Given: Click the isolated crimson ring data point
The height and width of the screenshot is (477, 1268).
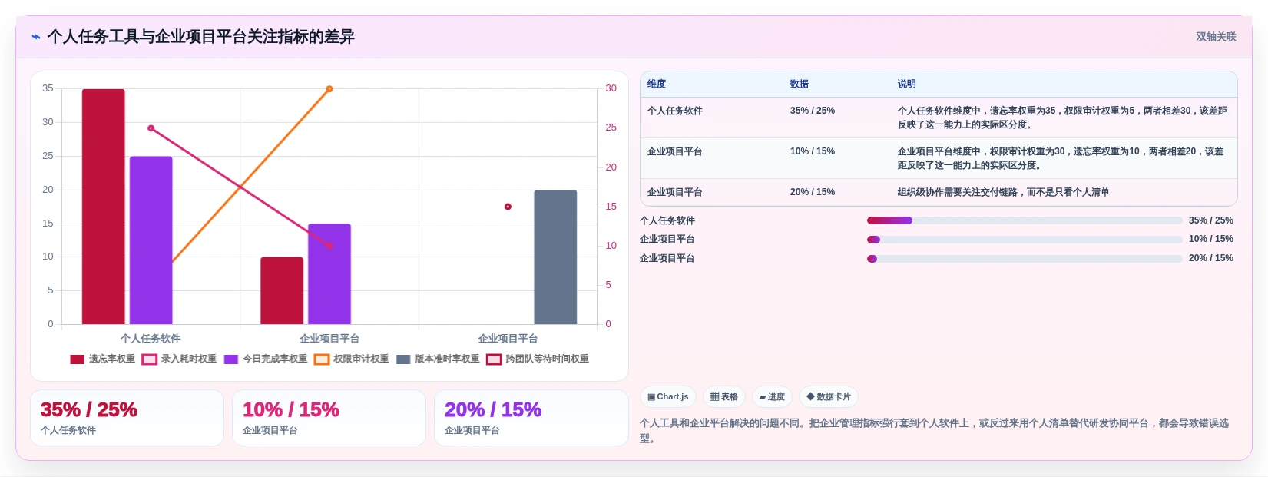Looking at the screenshot, I should pyautogui.click(x=508, y=207).
